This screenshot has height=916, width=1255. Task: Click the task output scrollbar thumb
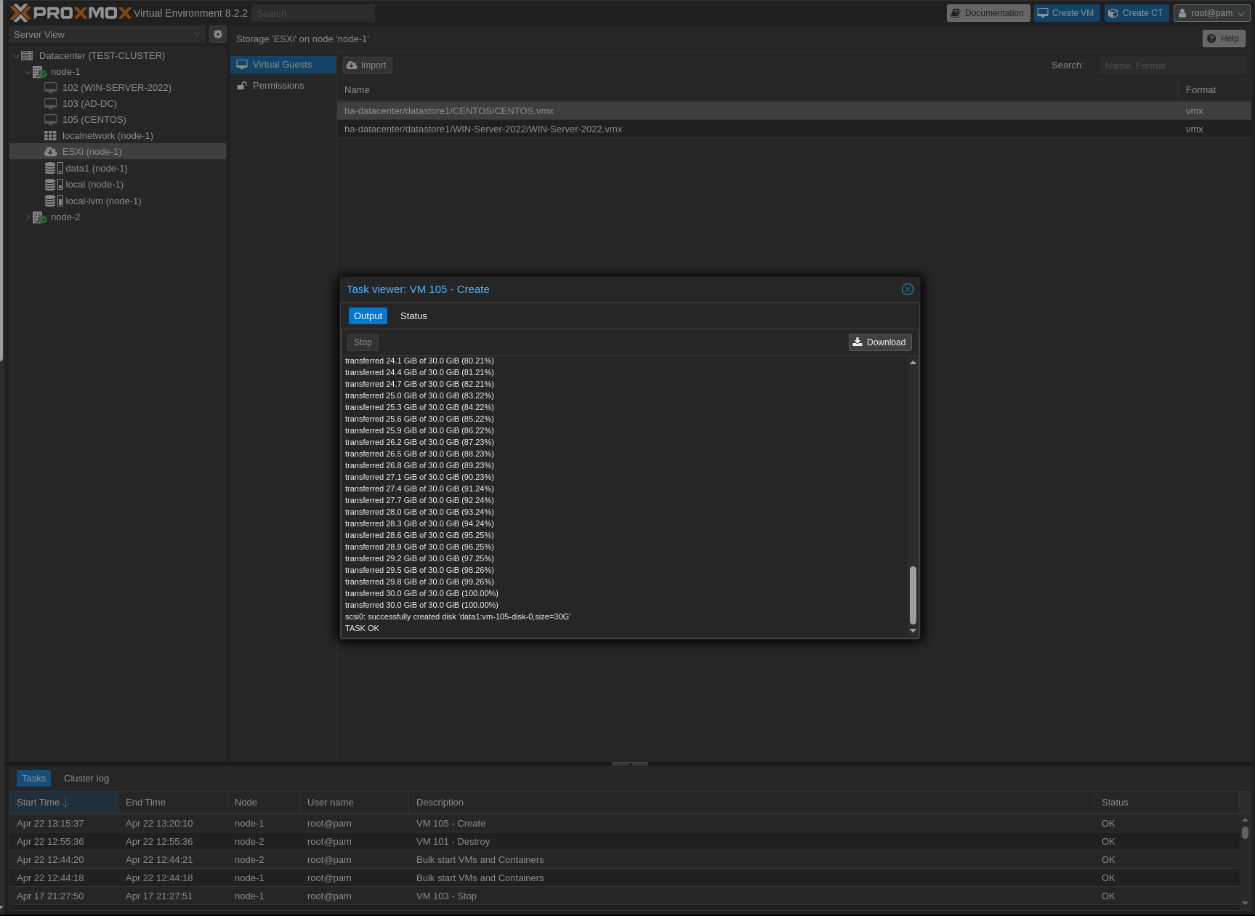click(x=913, y=595)
